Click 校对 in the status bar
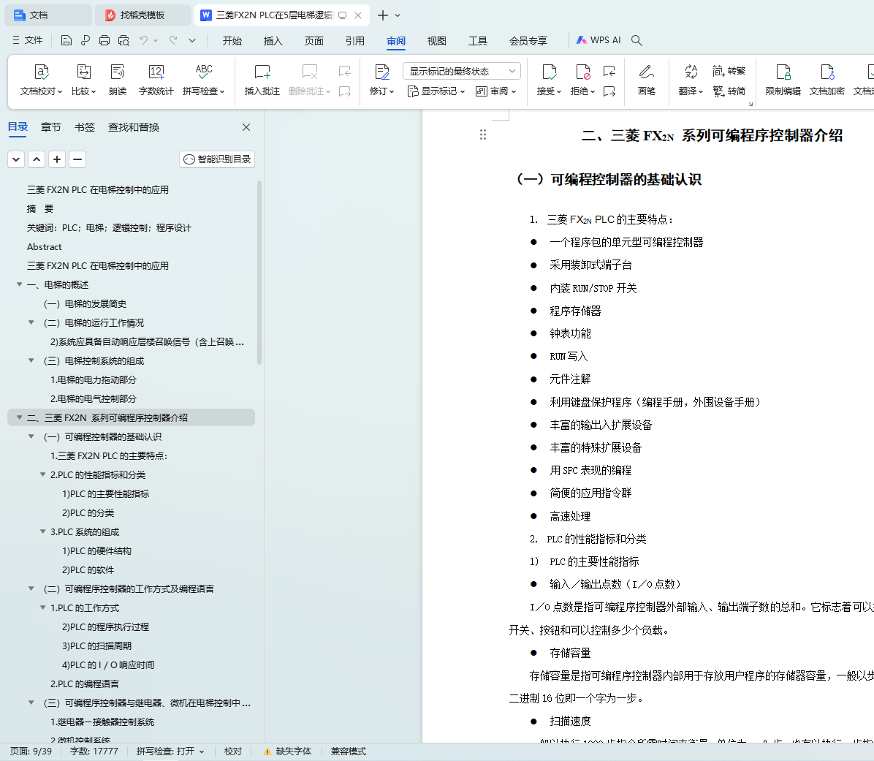 click(233, 751)
